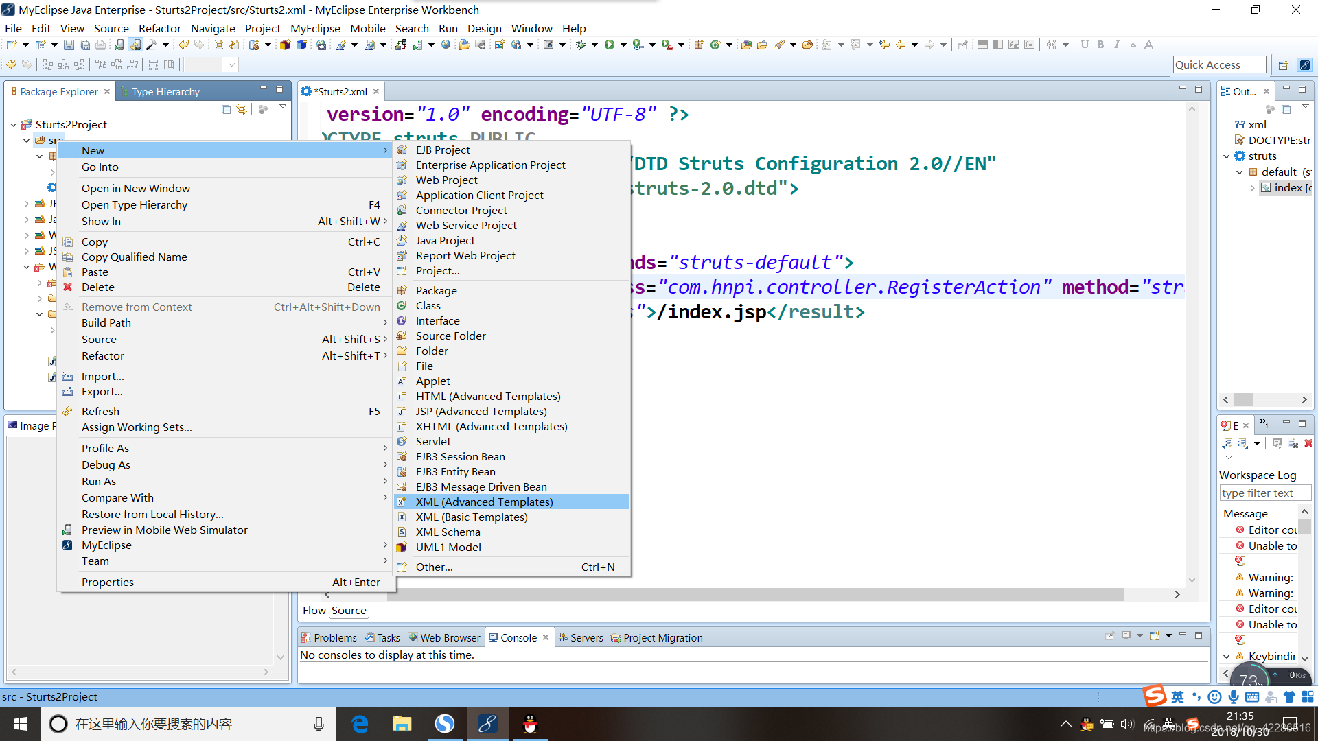Toggle the highlighted mobile preview toolbar button

click(136, 45)
